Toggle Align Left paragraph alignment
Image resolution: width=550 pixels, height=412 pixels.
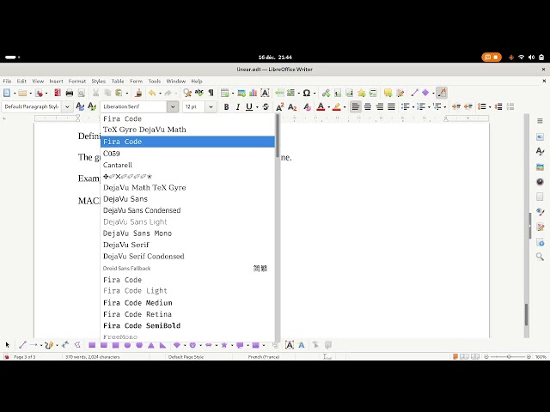pyautogui.click(x=355, y=106)
